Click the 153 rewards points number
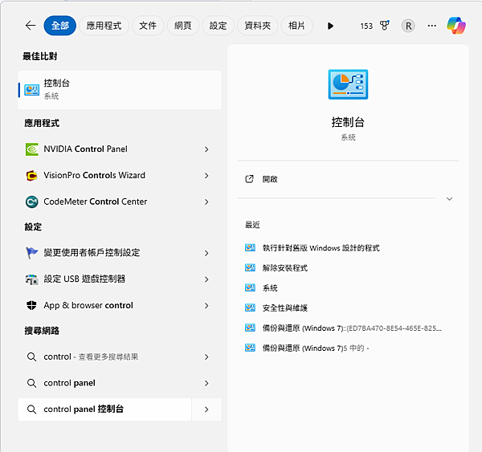This screenshot has width=482, height=452. [366, 26]
